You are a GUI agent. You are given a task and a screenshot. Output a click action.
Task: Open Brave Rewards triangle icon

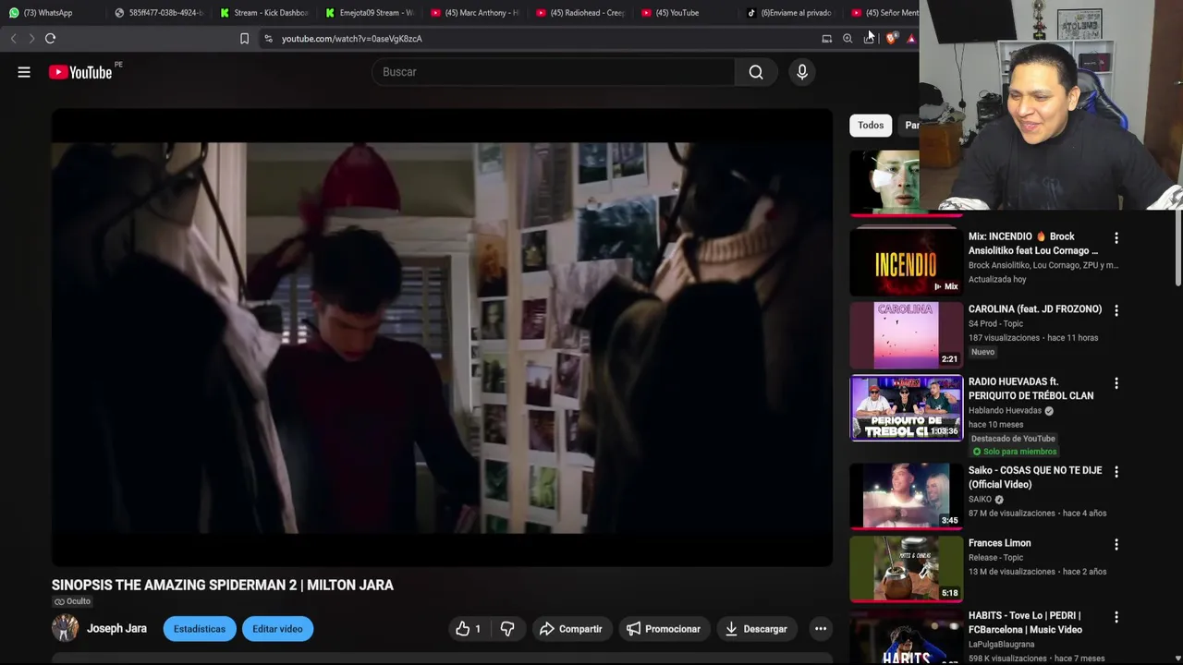911,39
